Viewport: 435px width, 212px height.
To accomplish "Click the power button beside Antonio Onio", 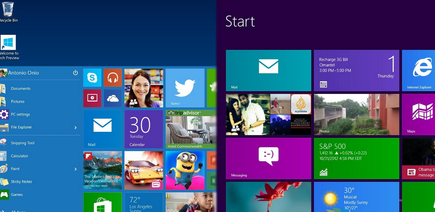I will (x=76, y=73).
